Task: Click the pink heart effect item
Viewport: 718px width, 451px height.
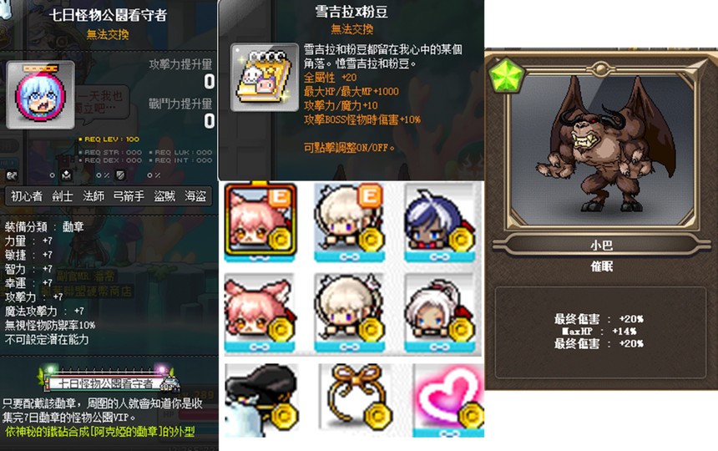Action: [x=448, y=400]
